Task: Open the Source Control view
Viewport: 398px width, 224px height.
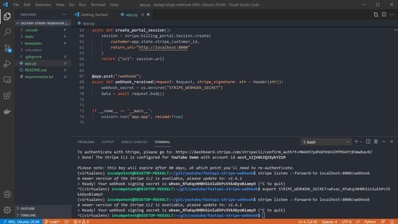Action: [7, 48]
